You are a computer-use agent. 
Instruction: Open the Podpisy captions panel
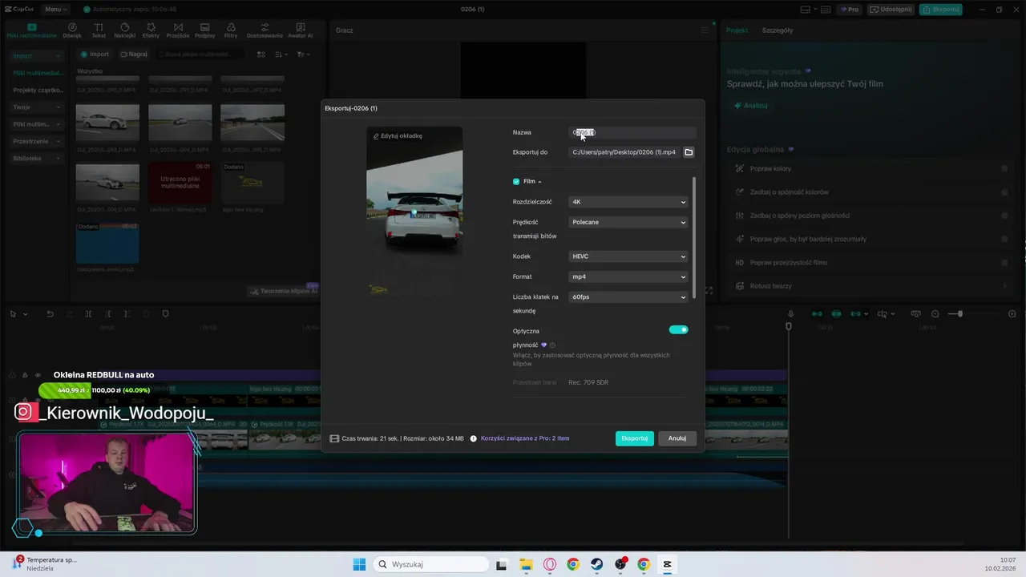pyautogui.click(x=204, y=30)
